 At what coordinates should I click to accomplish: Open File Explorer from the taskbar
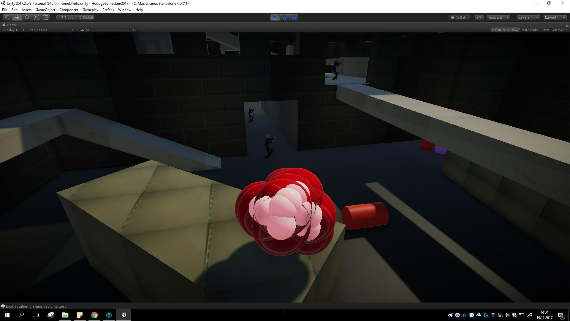point(65,315)
